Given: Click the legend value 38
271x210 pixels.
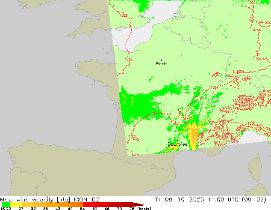Looking at the screenshot, I should pyautogui.click(x=46, y=208).
